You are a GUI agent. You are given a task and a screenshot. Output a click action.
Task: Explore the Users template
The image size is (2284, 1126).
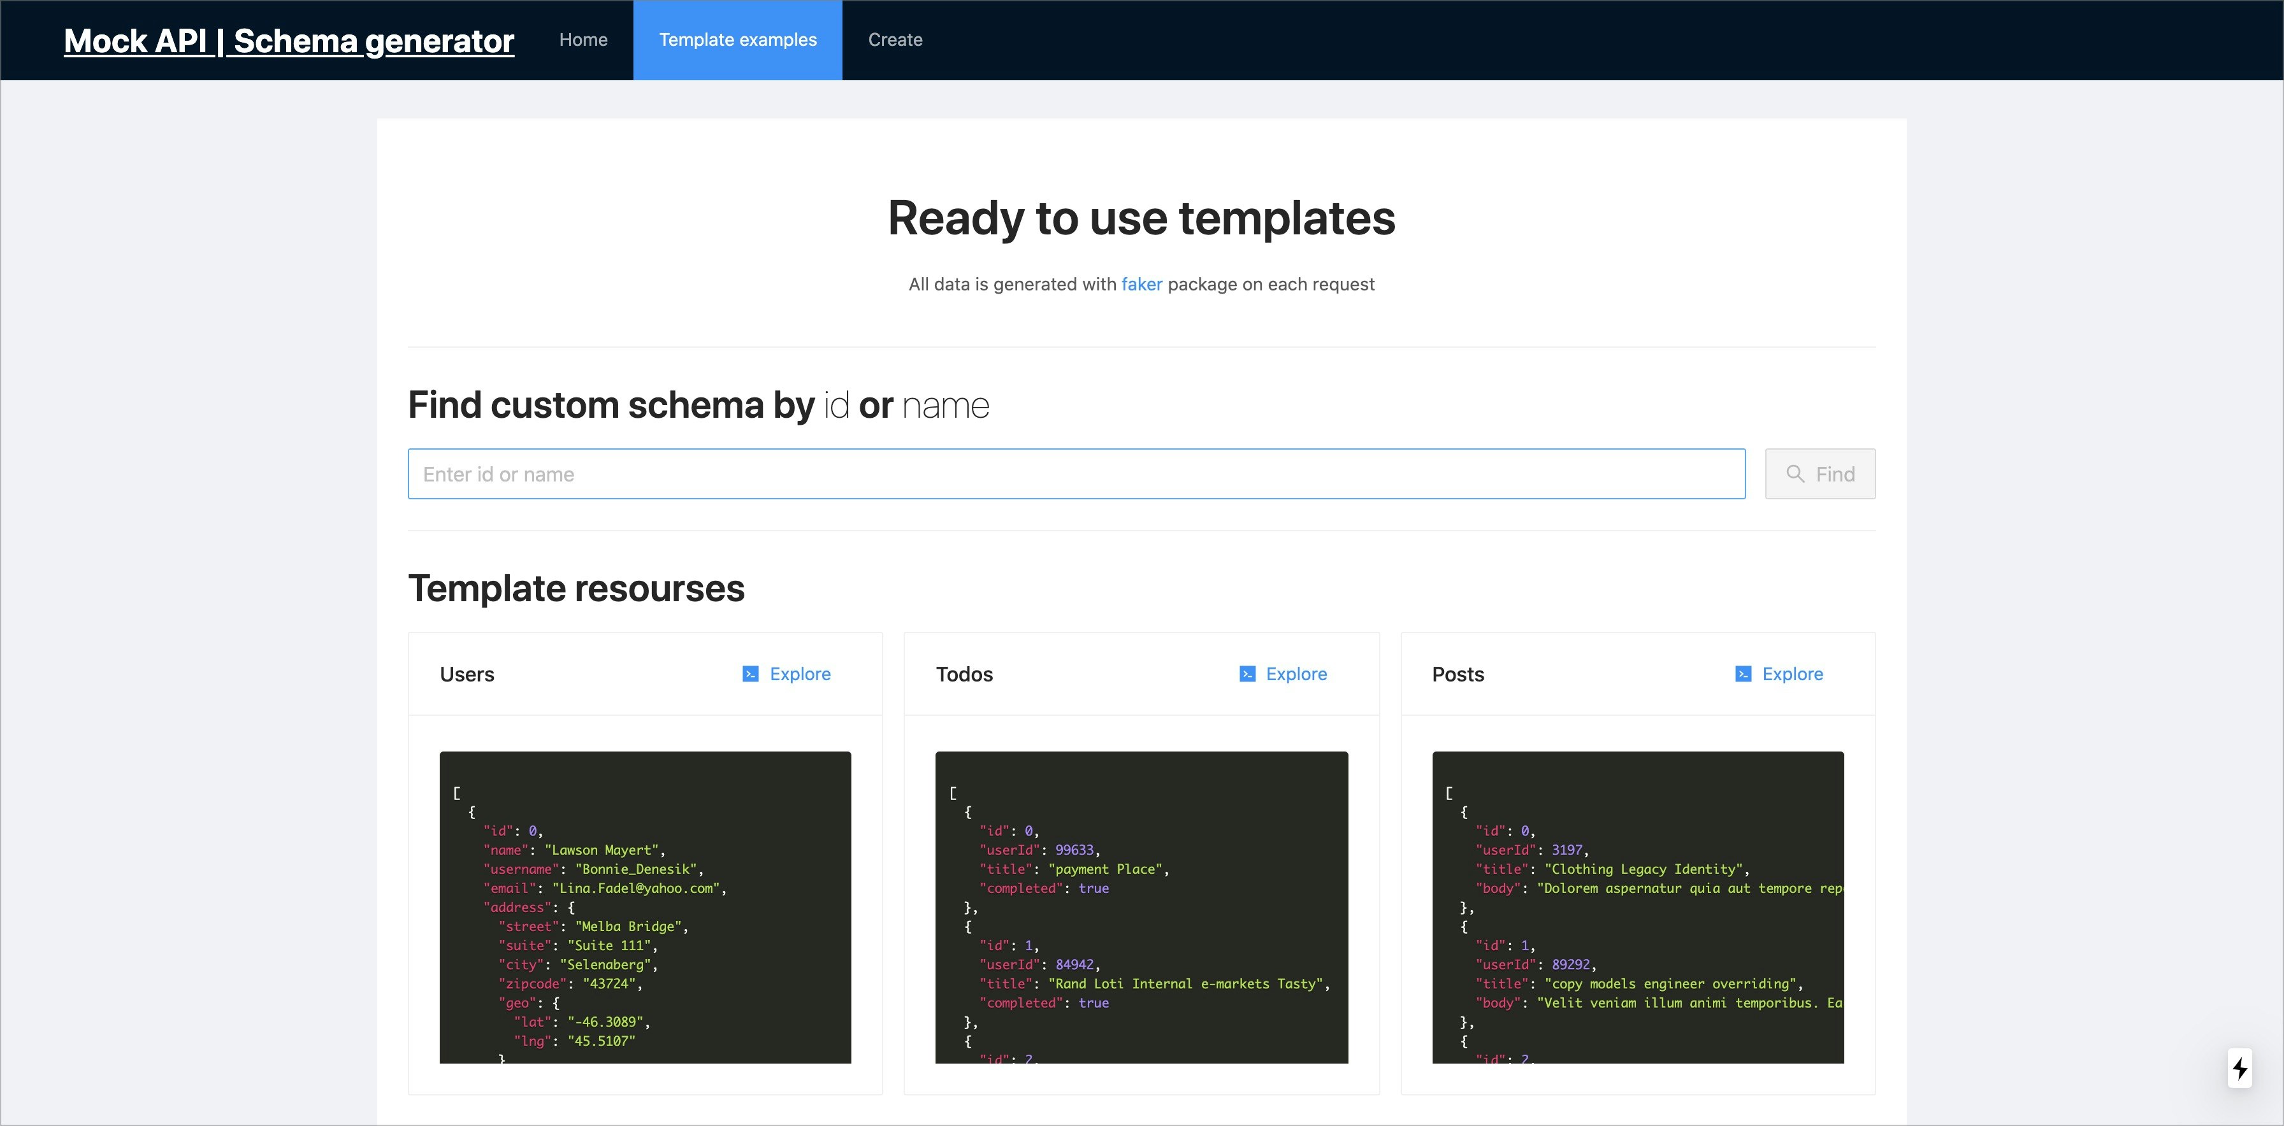799,673
